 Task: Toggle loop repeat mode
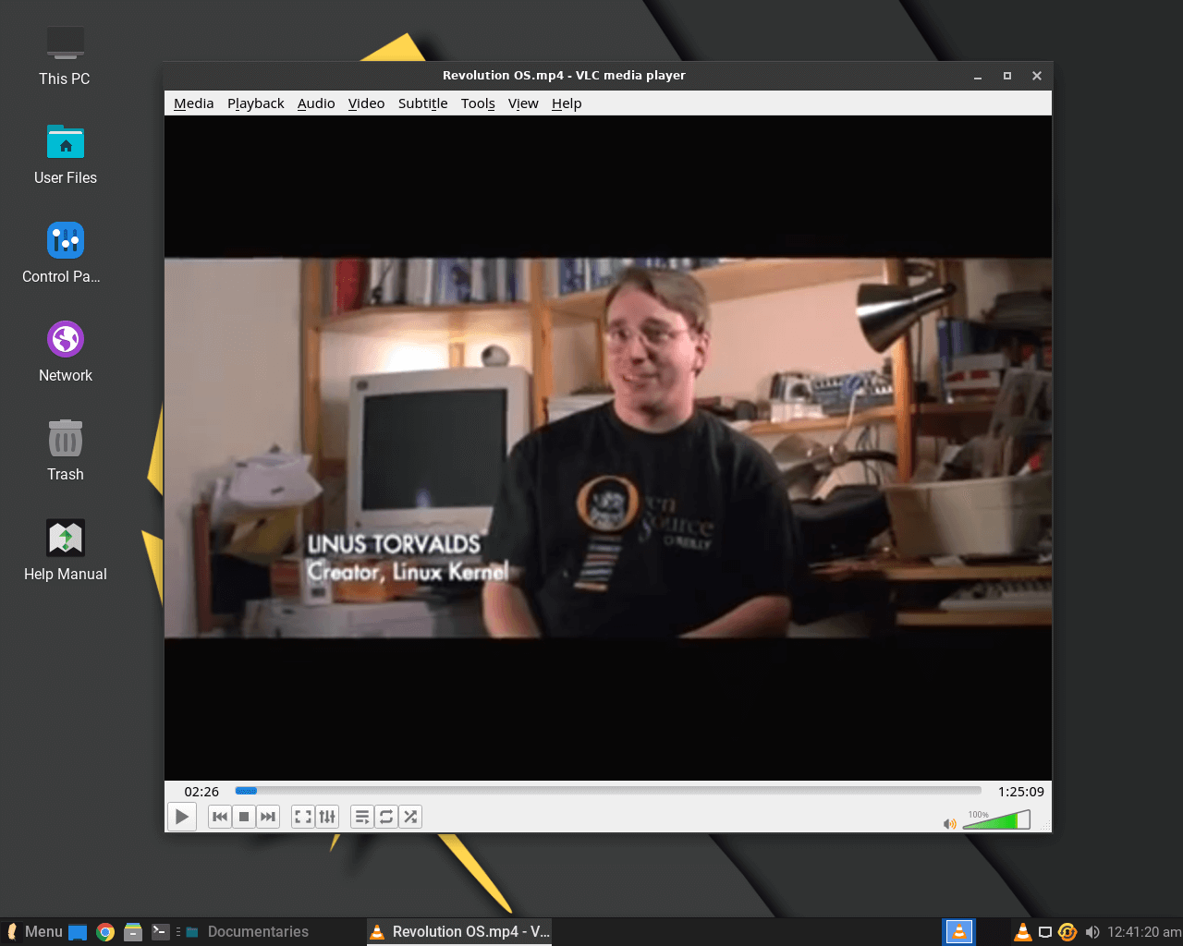pos(386,817)
